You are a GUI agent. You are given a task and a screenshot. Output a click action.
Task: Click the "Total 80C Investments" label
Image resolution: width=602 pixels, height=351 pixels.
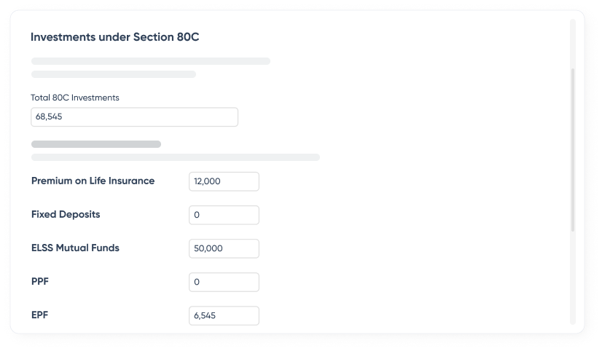tap(75, 98)
